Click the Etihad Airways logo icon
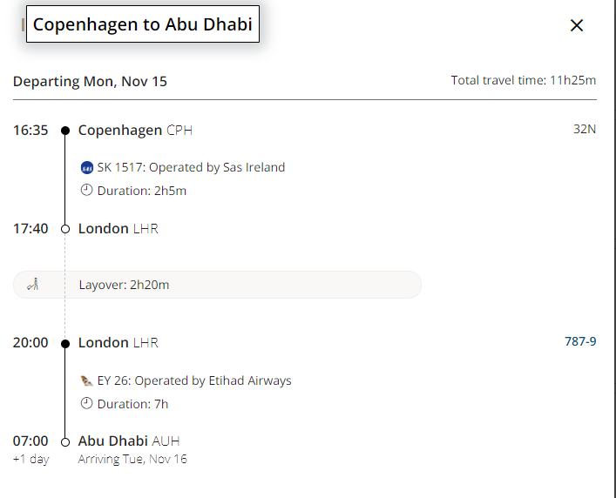The image size is (616, 498). [x=86, y=380]
